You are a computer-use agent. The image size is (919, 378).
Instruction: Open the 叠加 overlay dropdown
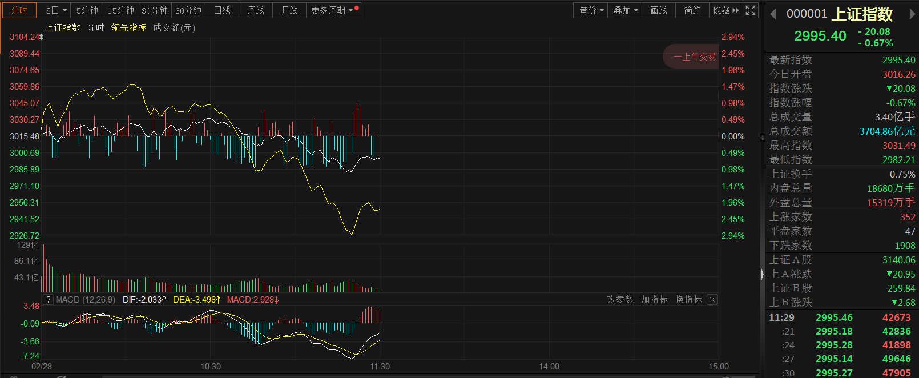(x=625, y=10)
